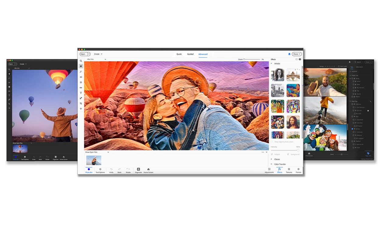The image size is (381, 228).
Task: Click the notification bell icon
Action: [x=289, y=54]
